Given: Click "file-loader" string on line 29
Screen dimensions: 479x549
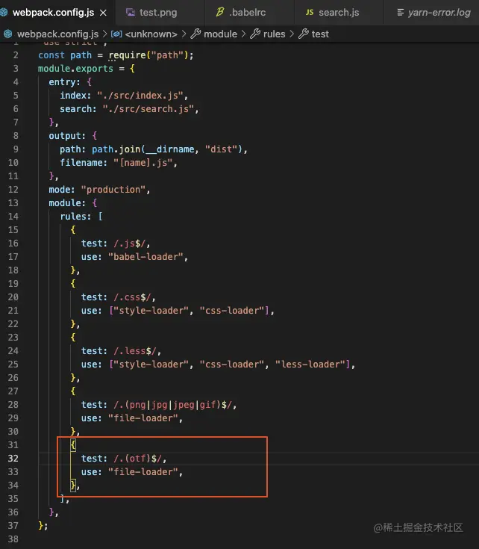Looking at the screenshot, I should (x=143, y=418).
